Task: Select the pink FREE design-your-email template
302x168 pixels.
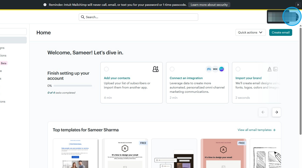Action: point(224,153)
